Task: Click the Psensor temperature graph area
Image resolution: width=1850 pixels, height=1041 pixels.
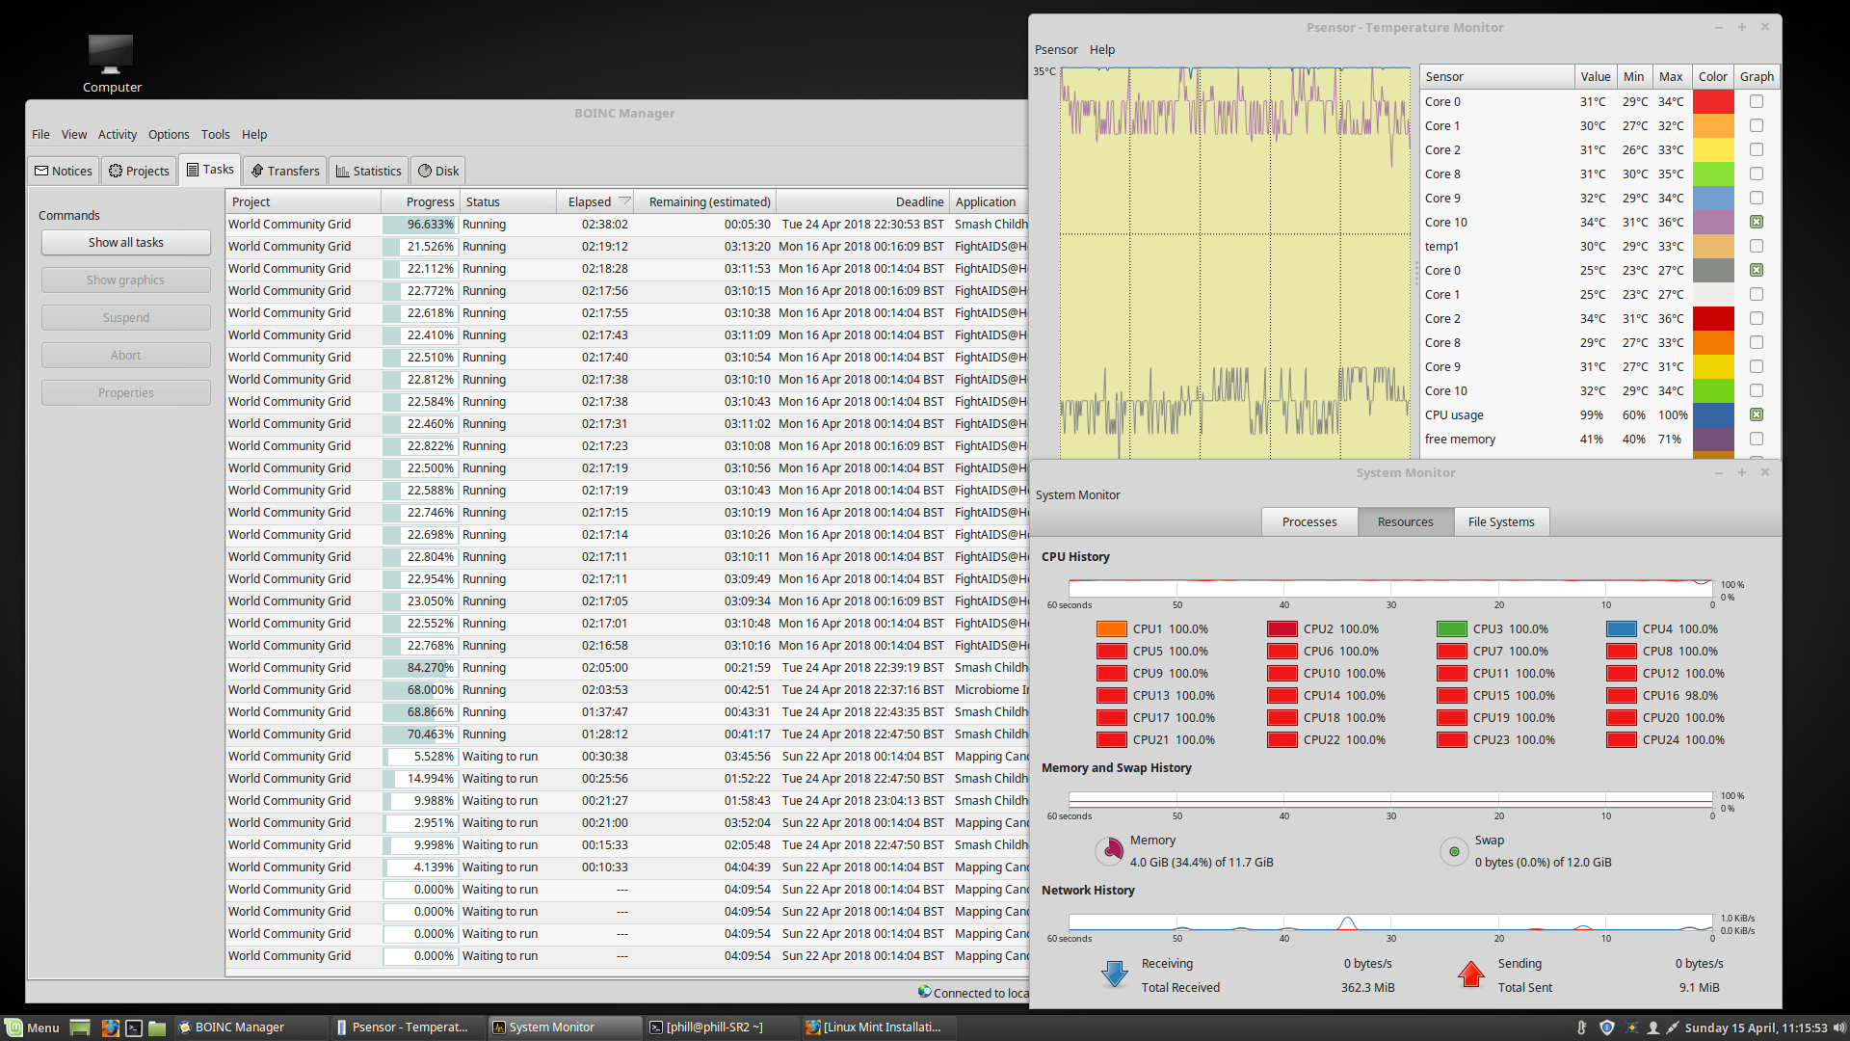Action: pos(1234,262)
